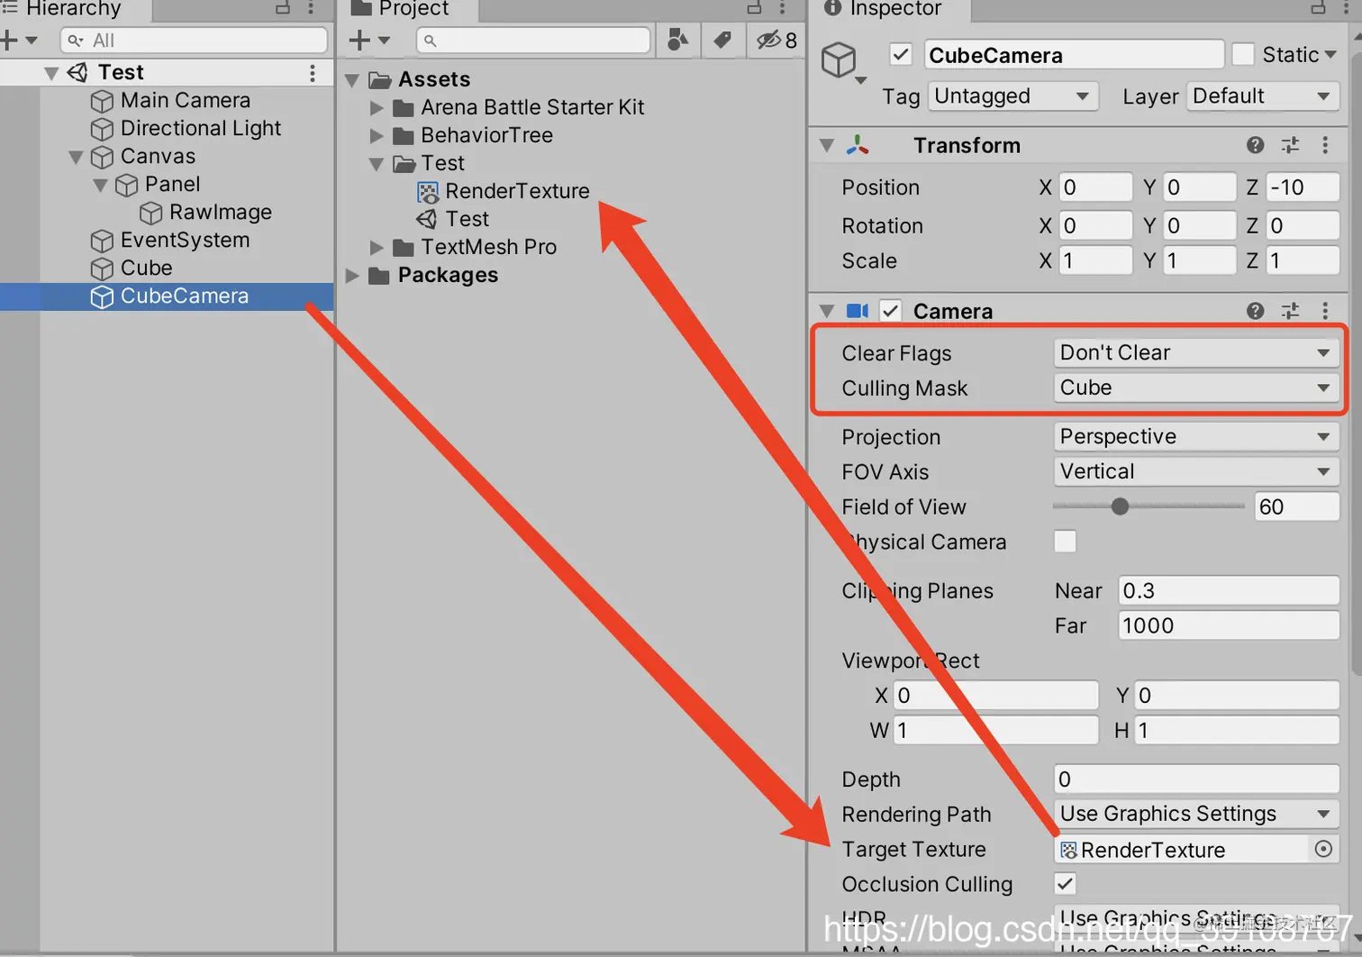Viewport: 1362px width, 957px height.
Task: Click the Camera component help (?) icon
Action: 1255,310
